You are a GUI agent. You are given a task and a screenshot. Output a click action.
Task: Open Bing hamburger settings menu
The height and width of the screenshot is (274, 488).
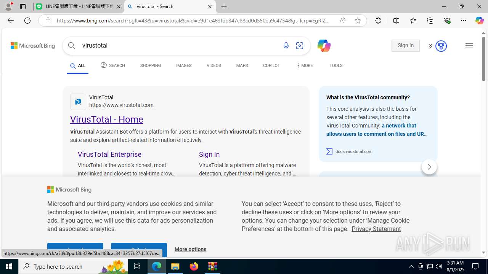click(469, 46)
